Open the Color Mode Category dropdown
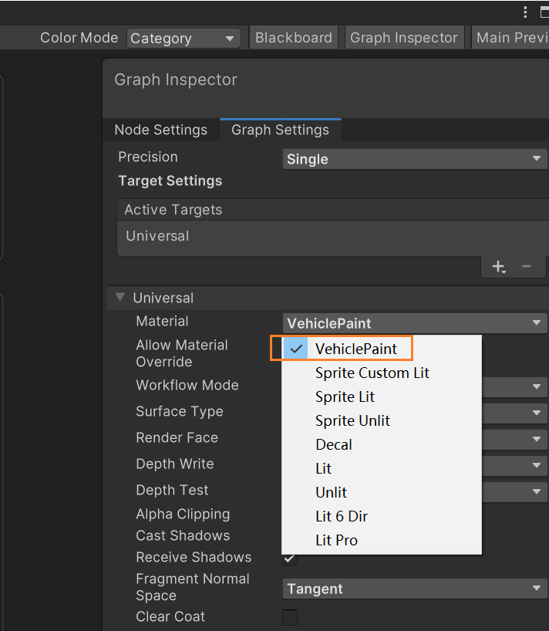Viewport: 549px width, 631px height. (184, 38)
